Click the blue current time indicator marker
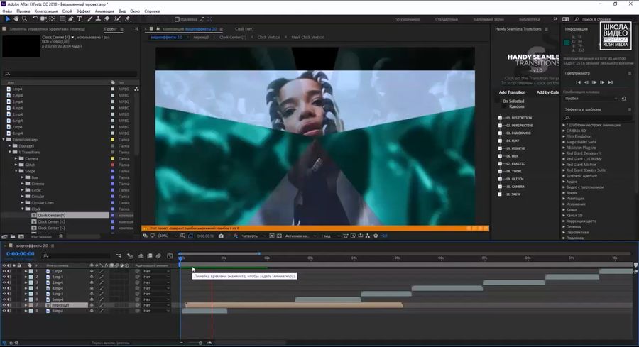The image size is (639, 347). (x=180, y=258)
